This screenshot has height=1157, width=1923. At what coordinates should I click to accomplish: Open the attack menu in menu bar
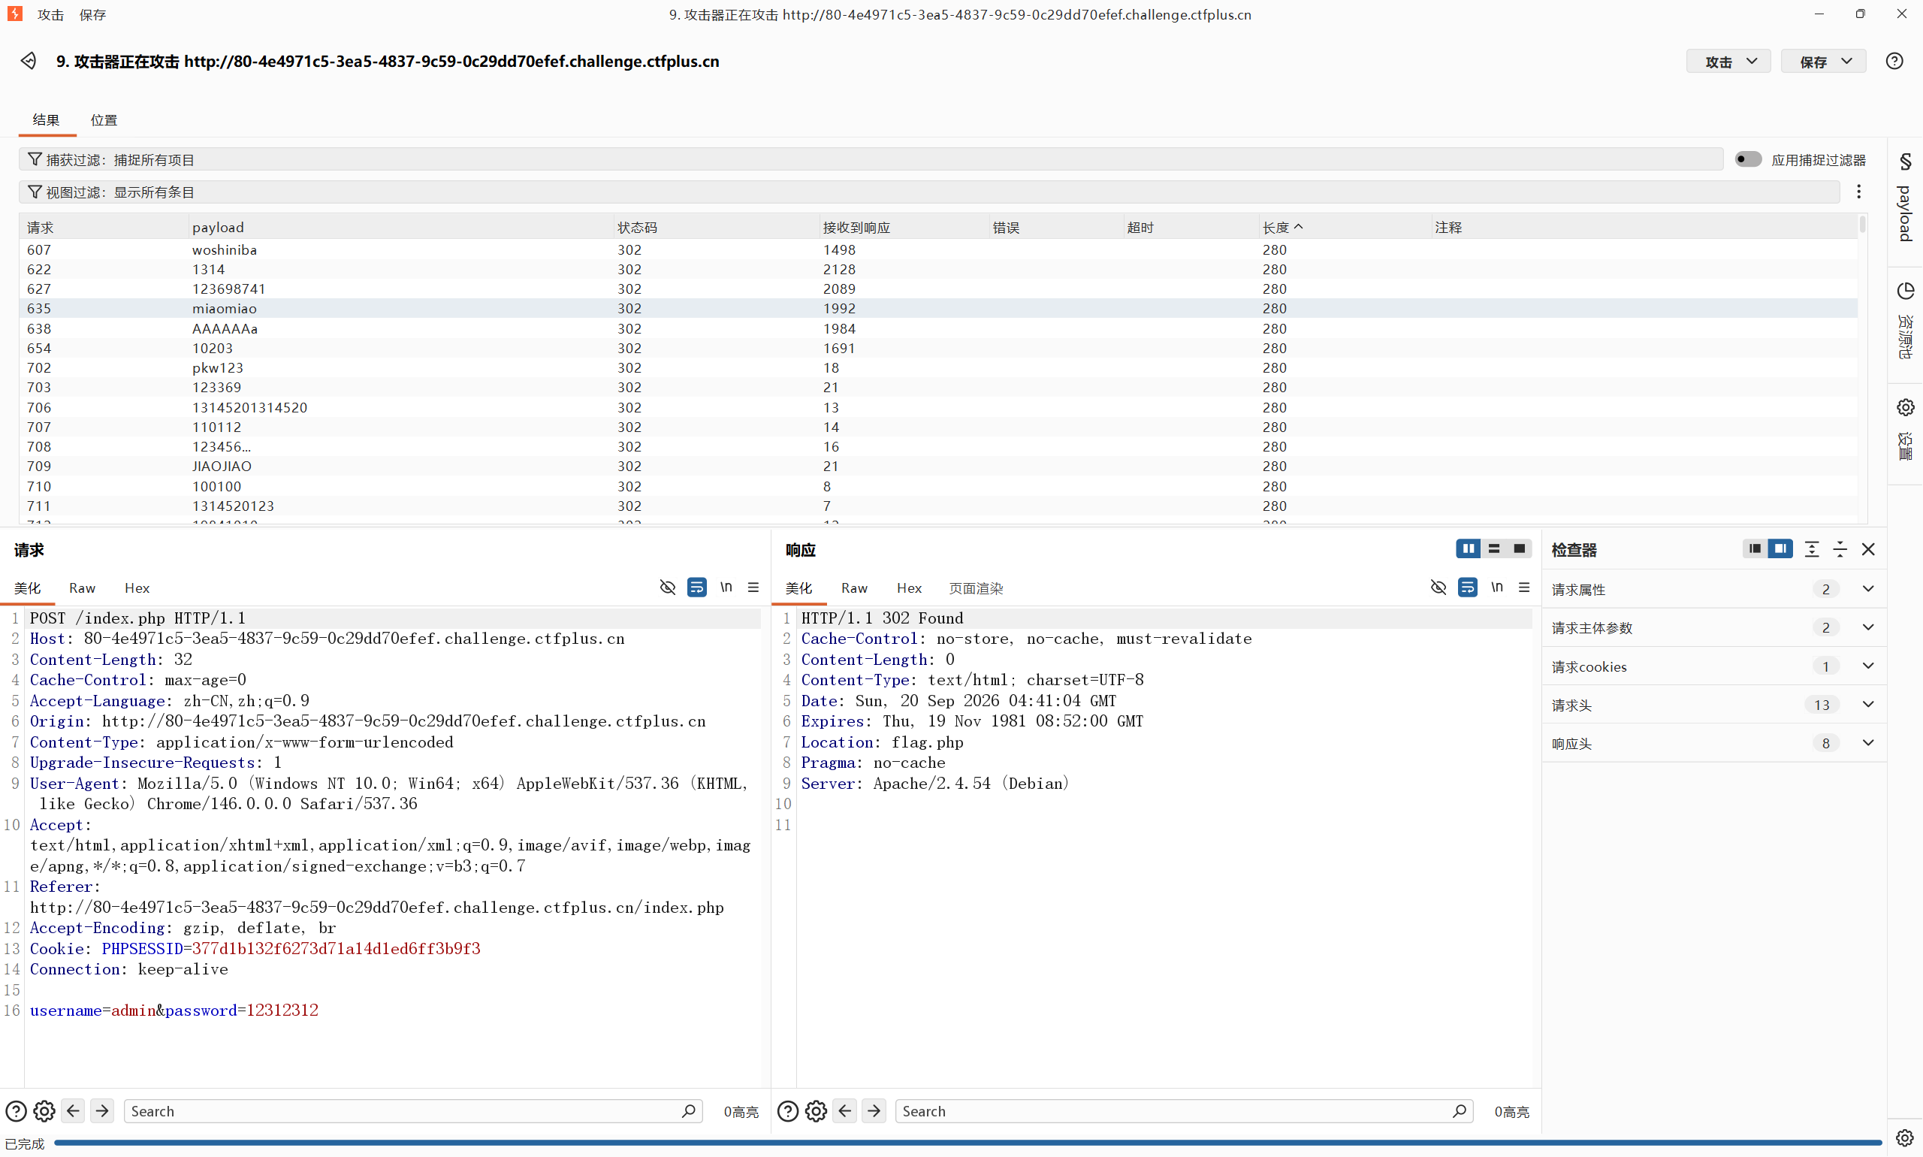click(x=50, y=15)
